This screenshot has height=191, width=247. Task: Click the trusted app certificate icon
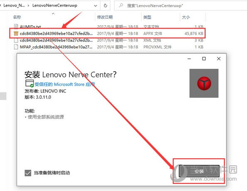pyautogui.click(x=30, y=83)
